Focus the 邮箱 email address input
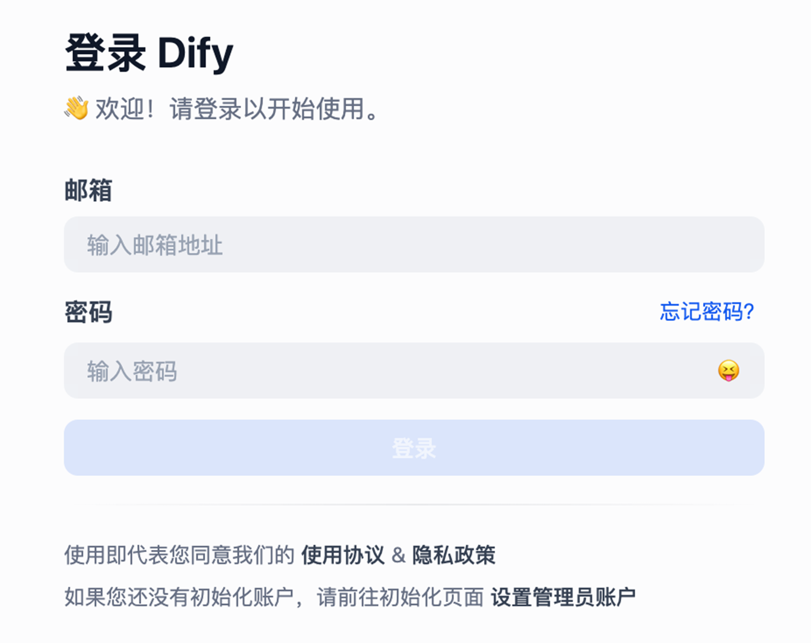This screenshot has width=811, height=643. pos(414,244)
